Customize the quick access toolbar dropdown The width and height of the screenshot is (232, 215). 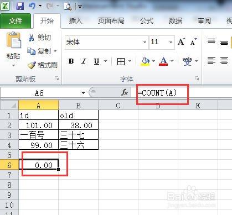(x=80, y=7)
